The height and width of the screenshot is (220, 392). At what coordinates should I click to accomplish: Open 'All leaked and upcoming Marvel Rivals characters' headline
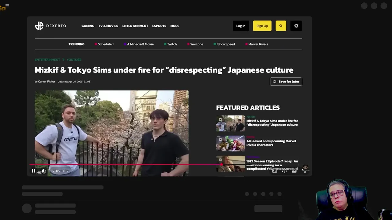[x=271, y=143]
